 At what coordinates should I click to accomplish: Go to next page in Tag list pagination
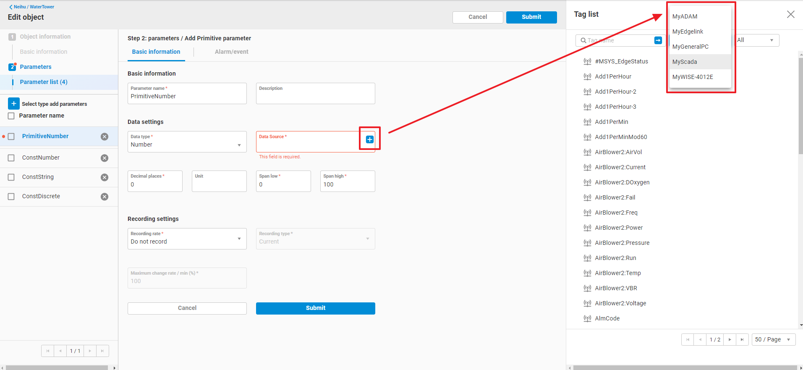pos(730,339)
